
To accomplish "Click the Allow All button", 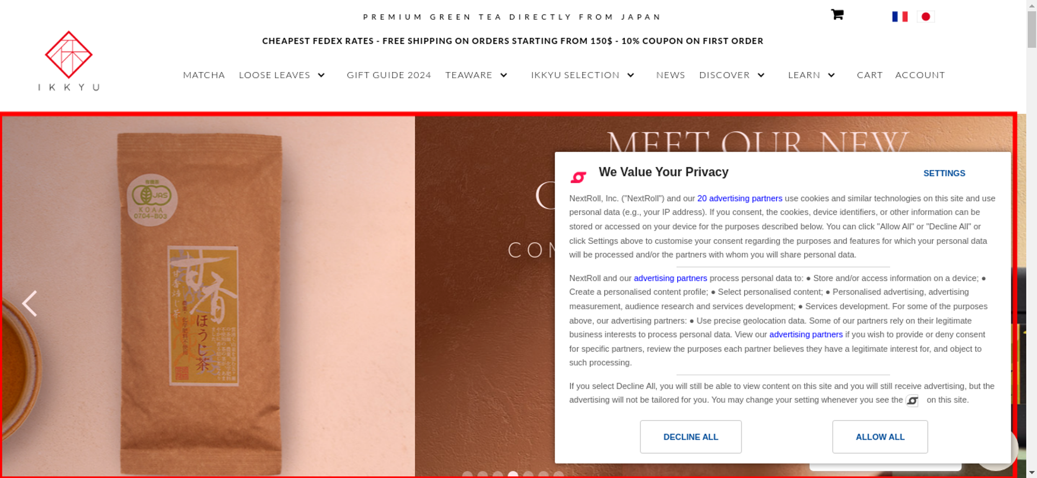I will [880, 437].
